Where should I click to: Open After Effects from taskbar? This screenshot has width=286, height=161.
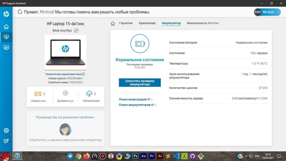tap(144, 156)
